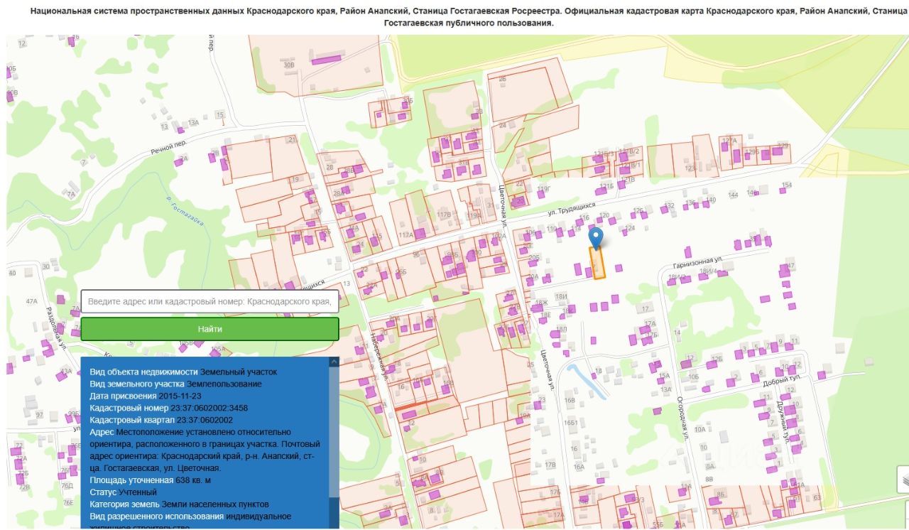Click house number 16В on the map
Viewport: 909px width, 530px height.
pyautogui.click(x=570, y=401)
